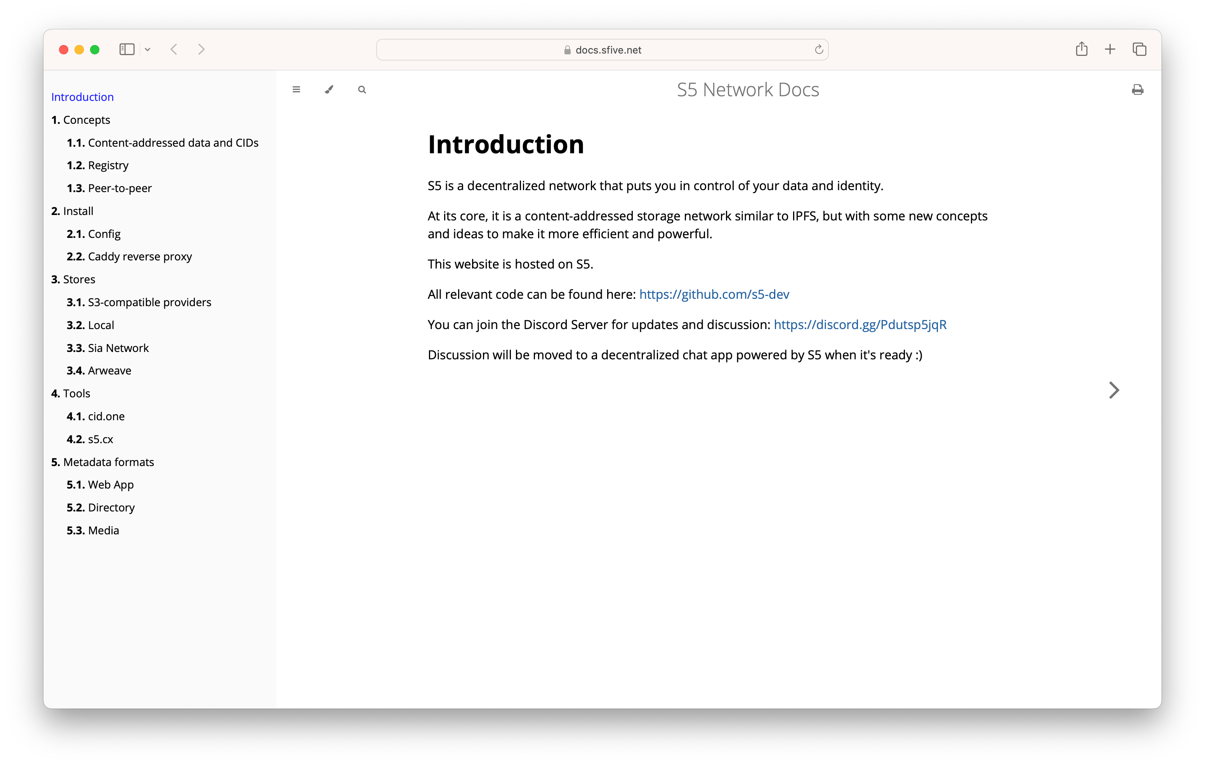
Task: Toggle the docs sidebar hamburger icon
Action: 296,90
